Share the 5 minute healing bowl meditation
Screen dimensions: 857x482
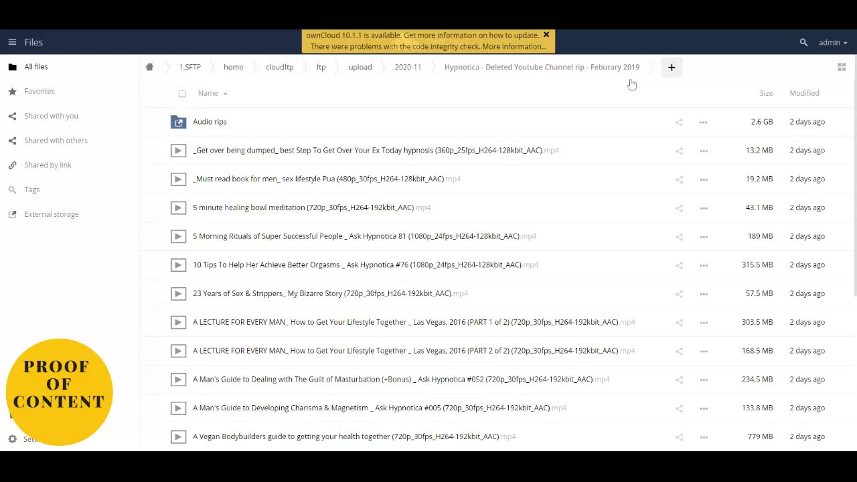pos(679,208)
